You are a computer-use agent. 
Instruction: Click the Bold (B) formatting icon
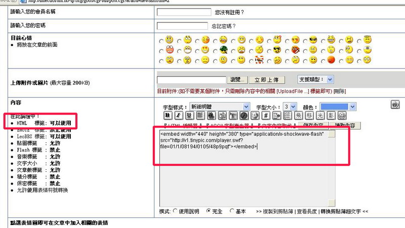pyautogui.click(x=167, y=116)
